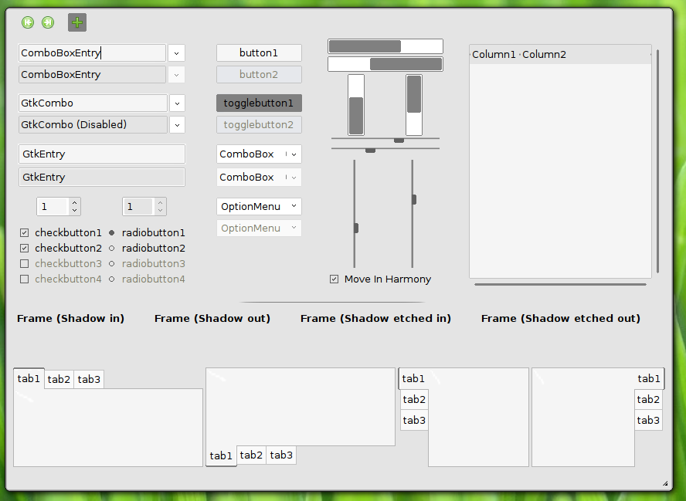686x501 pixels.
Task: Click the active ComboBoxEntry text field
Action: 92,53
